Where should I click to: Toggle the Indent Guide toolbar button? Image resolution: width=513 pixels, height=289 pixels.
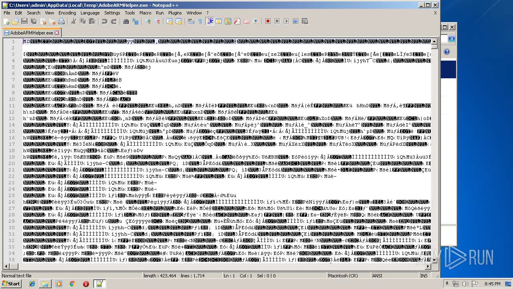[210, 21]
